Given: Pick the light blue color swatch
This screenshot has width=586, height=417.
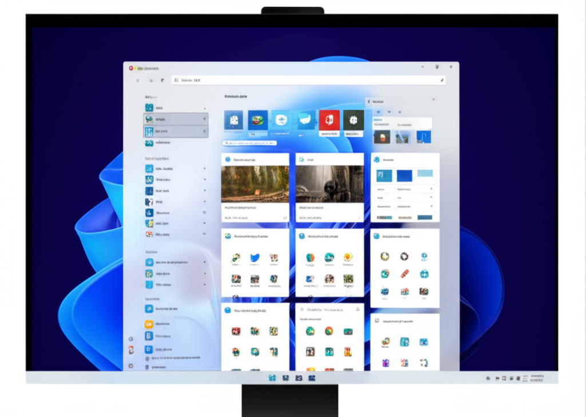Looking at the screenshot, I should tap(425, 174).
